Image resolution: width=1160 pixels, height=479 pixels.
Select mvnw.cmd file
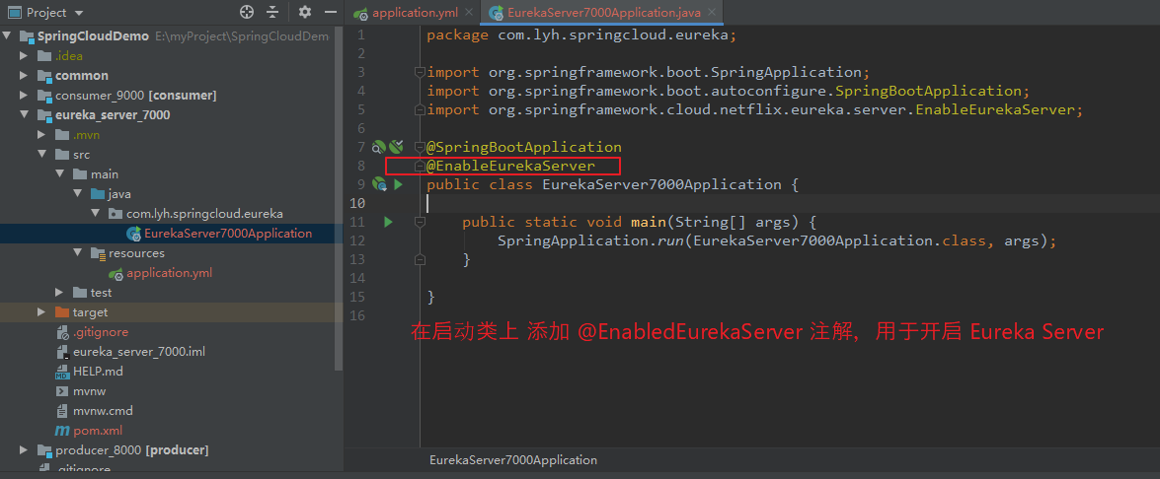104,410
